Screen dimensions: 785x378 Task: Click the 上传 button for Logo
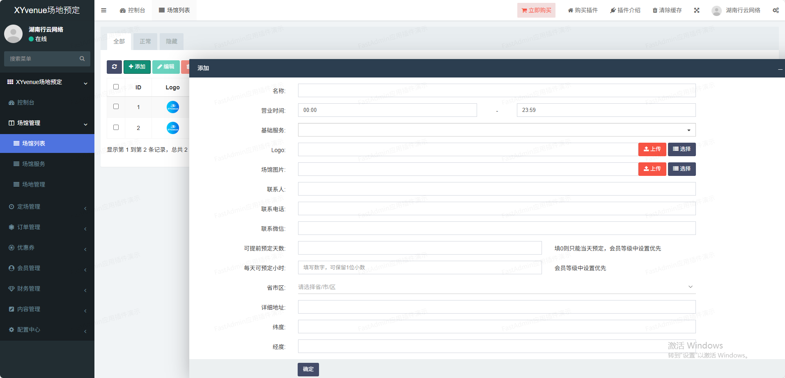pos(652,149)
